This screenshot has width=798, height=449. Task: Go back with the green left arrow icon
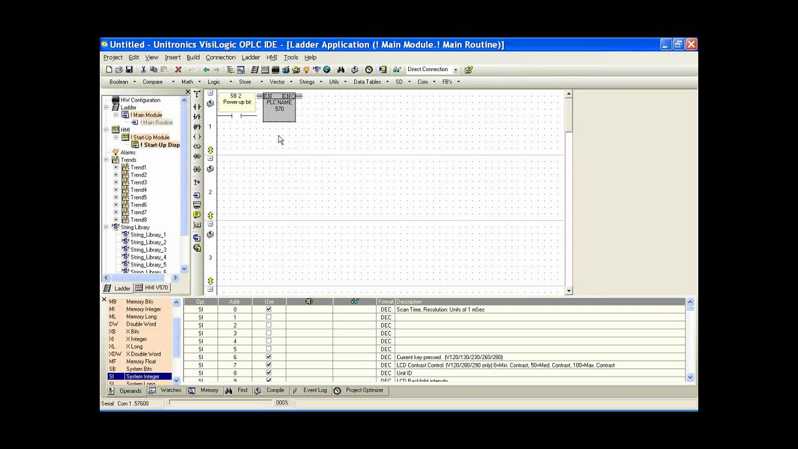[x=206, y=69]
